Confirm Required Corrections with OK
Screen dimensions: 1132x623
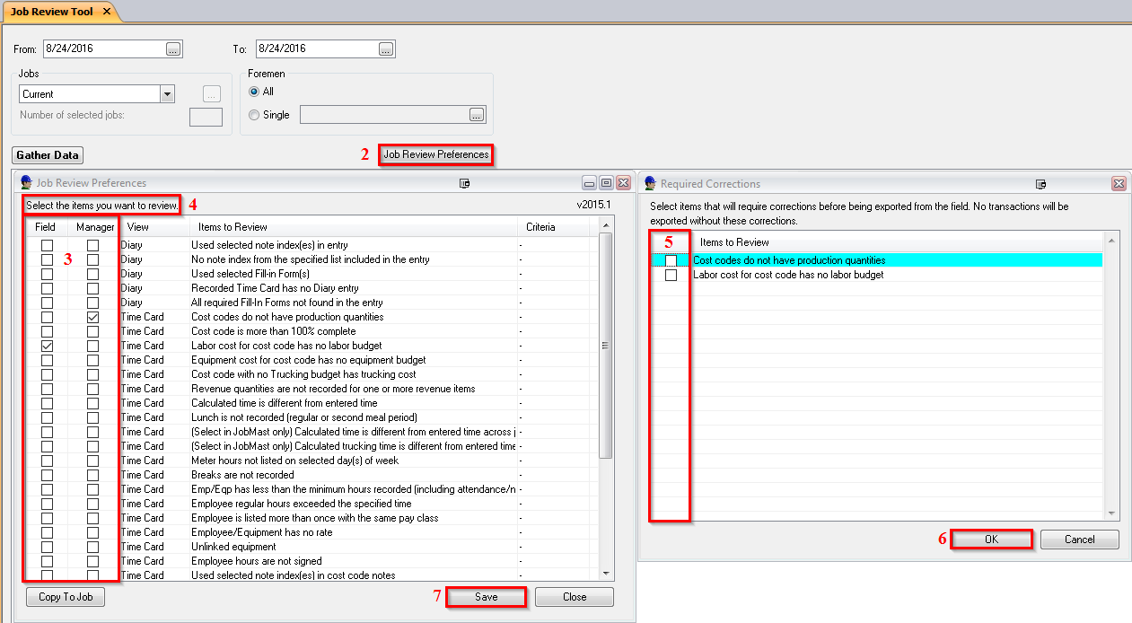pos(991,540)
